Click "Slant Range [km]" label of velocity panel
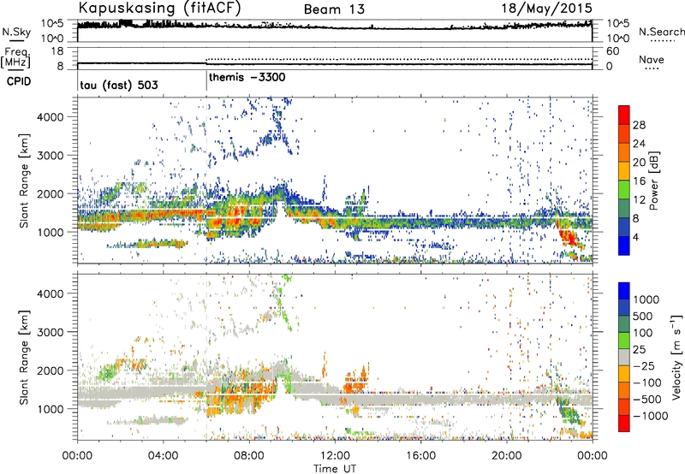This screenshot has width=685, height=474. [x=24, y=358]
